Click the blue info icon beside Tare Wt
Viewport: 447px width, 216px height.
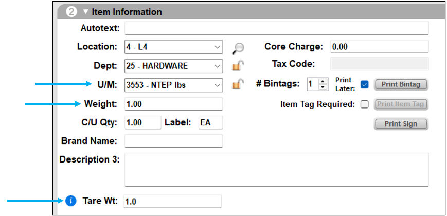pos(71,201)
